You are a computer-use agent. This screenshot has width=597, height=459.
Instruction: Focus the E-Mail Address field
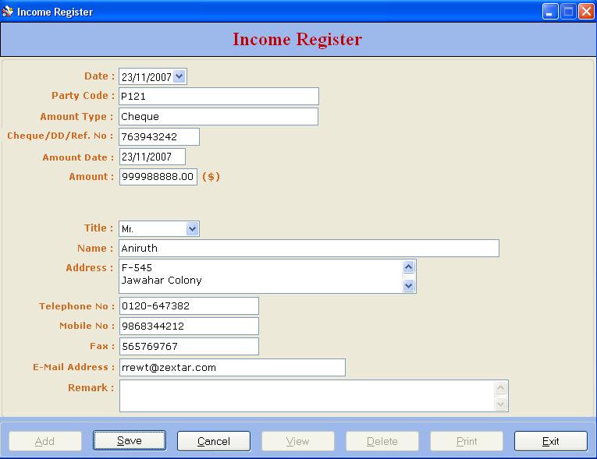click(233, 367)
